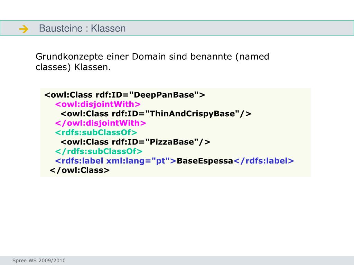This screenshot has height=265, width=354.
Task: Click the closing /rdfs:subClassOf tag
Action: [x=99, y=151]
